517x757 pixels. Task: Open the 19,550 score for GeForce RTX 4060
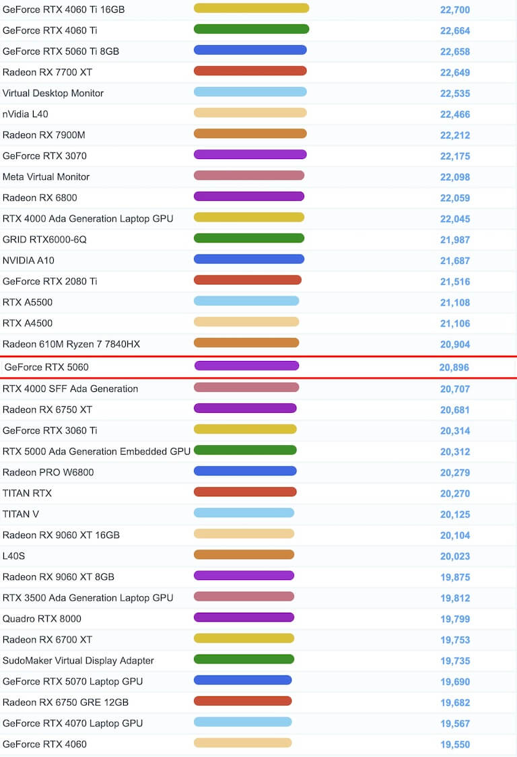point(455,744)
